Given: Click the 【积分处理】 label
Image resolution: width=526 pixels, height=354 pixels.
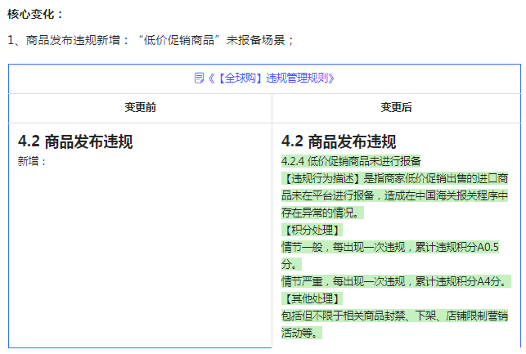Looking at the screenshot, I should coord(312,230).
